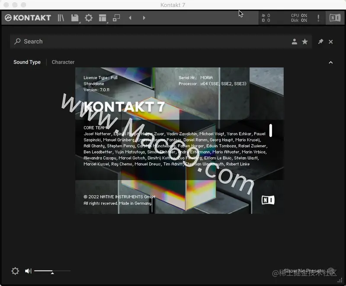This screenshot has width=346, height=286.
Task: Select the Sound Type tab
Action: click(27, 62)
